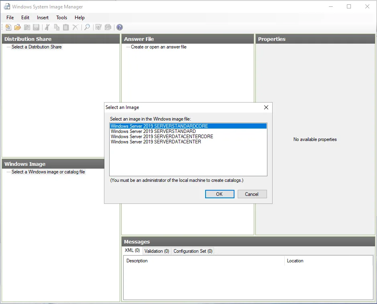Screen dimensions: 377x304
Task: Confirm image selection with OK button
Action: point(220,194)
